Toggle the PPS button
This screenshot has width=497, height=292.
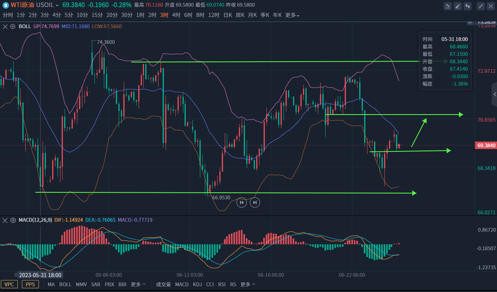pos(30,285)
